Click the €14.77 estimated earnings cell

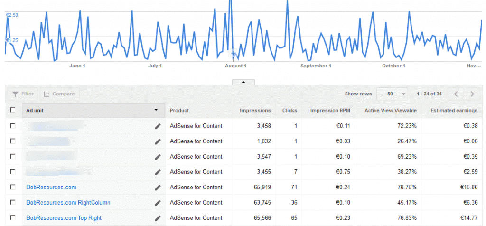(468, 218)
